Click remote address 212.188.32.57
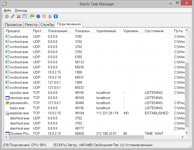The height and width of the screenshot is (150, 194). click(x=106, y=133)
